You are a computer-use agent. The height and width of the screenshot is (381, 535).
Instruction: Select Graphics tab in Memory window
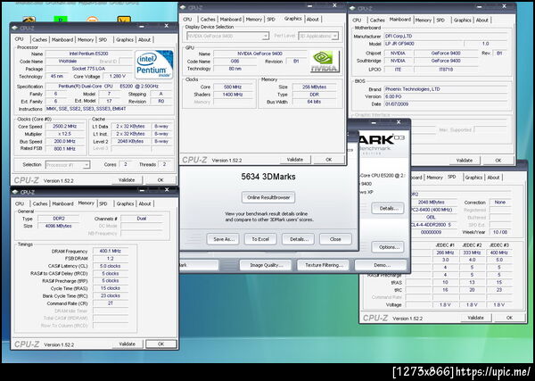coord(125,203)
